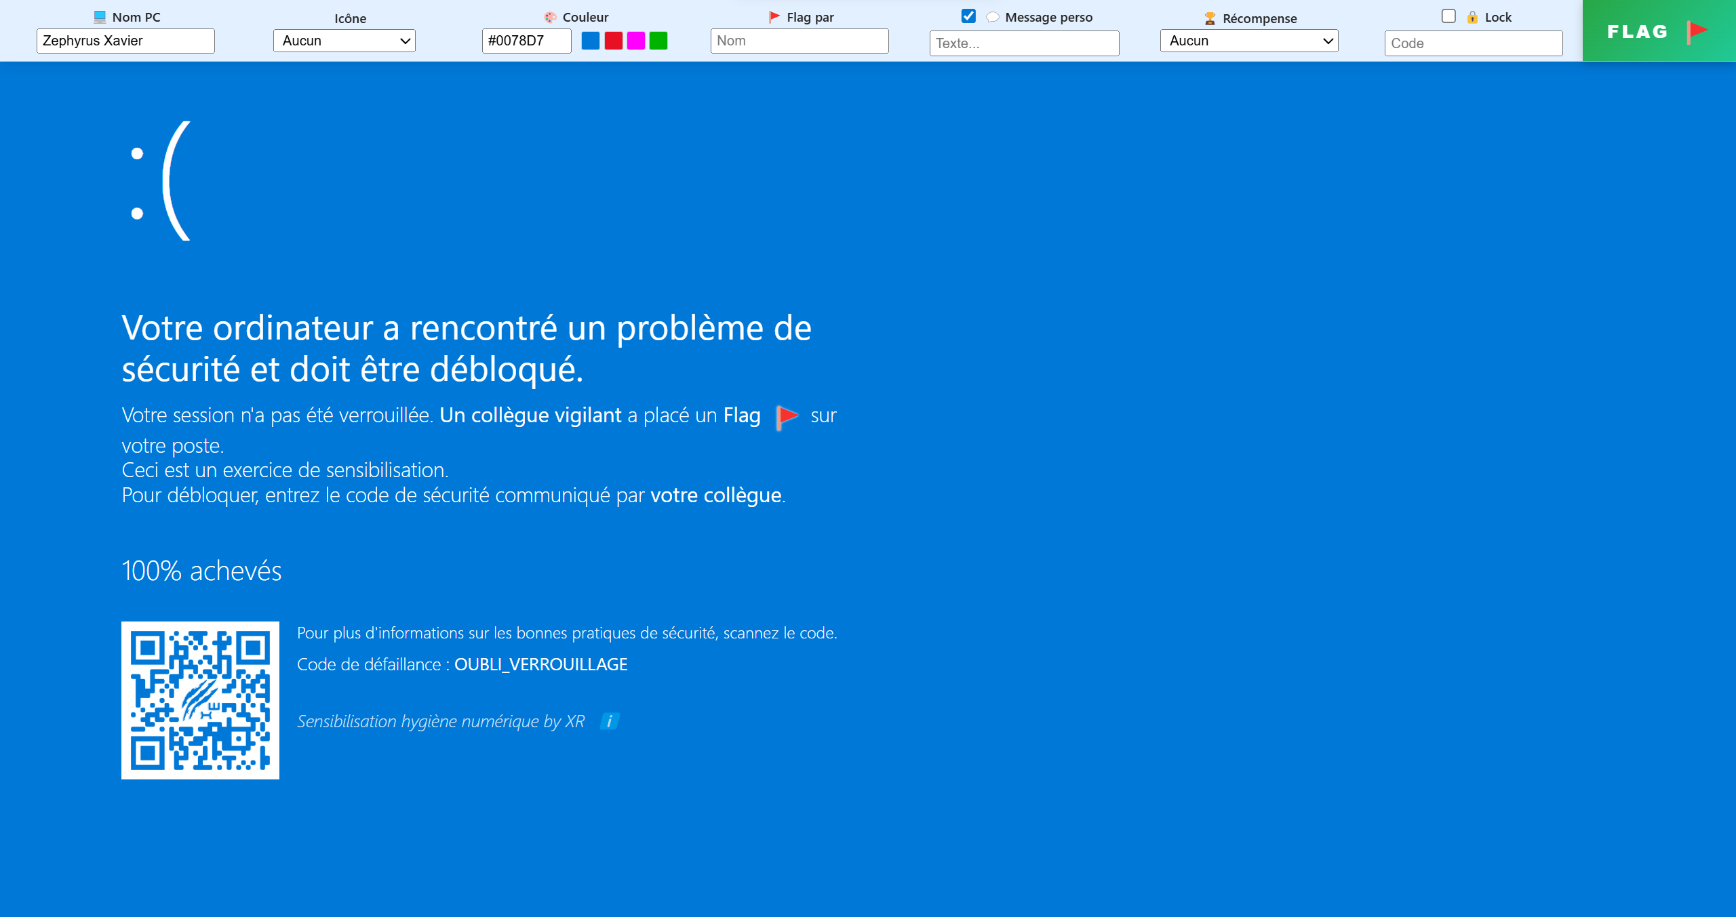The height and width of the screenshot is (917, 1736).
Task: Click the blue info icon after 'by XR'
Action: coord(610,721)
